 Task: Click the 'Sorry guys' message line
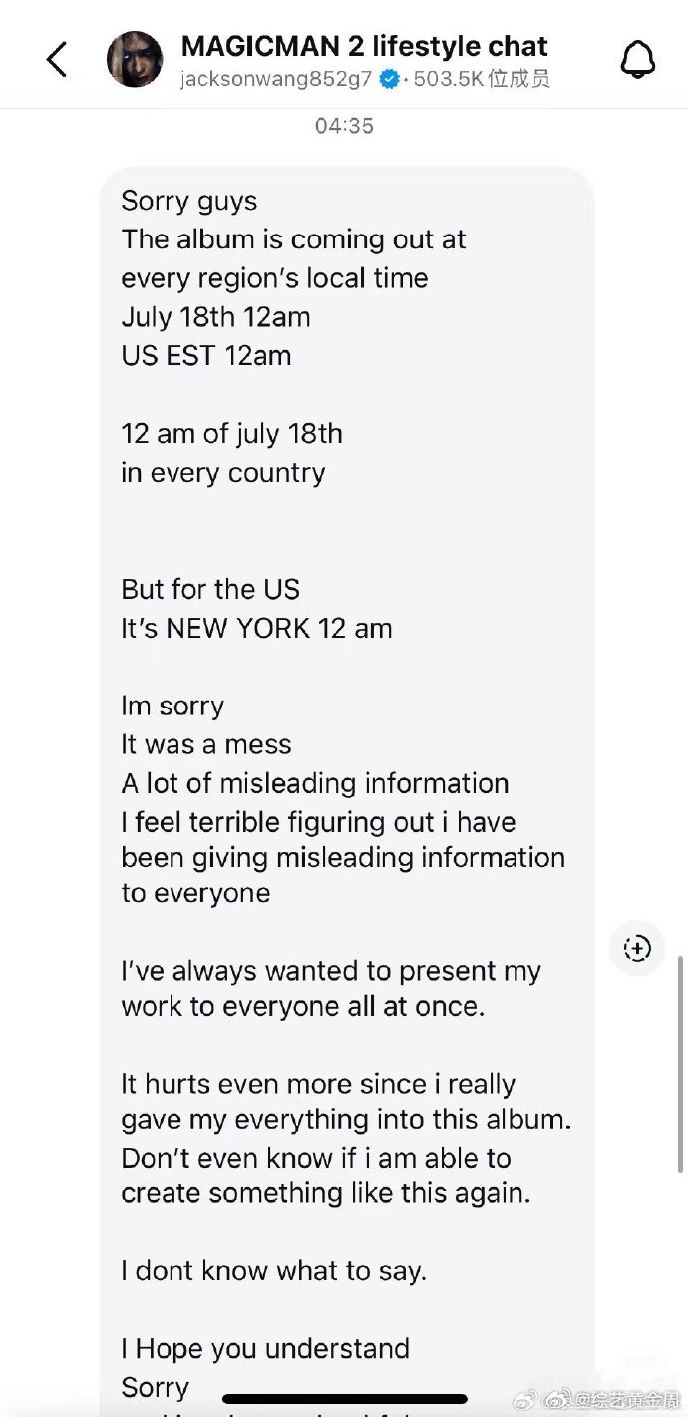pyautogui.click(x=189, y=201)
